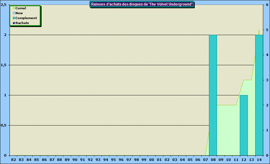The image size is (270, 164).
Task: Select the Complement legend entry
Action: [25, 18]
